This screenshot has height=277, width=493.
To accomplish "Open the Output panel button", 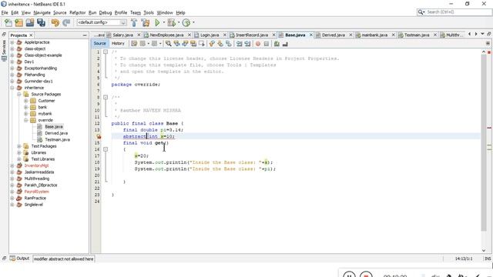I will [20, 259].
